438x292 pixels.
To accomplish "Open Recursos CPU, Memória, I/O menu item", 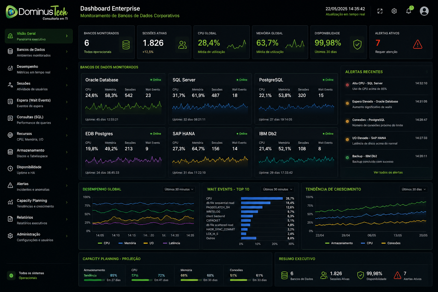I will 39,136.
